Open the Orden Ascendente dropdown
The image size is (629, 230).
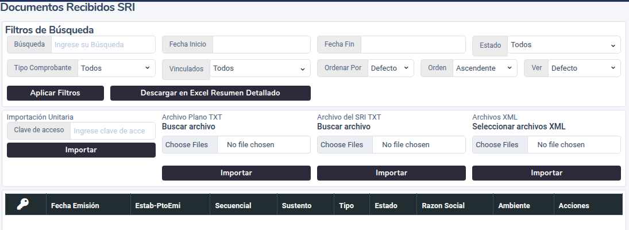485,68
